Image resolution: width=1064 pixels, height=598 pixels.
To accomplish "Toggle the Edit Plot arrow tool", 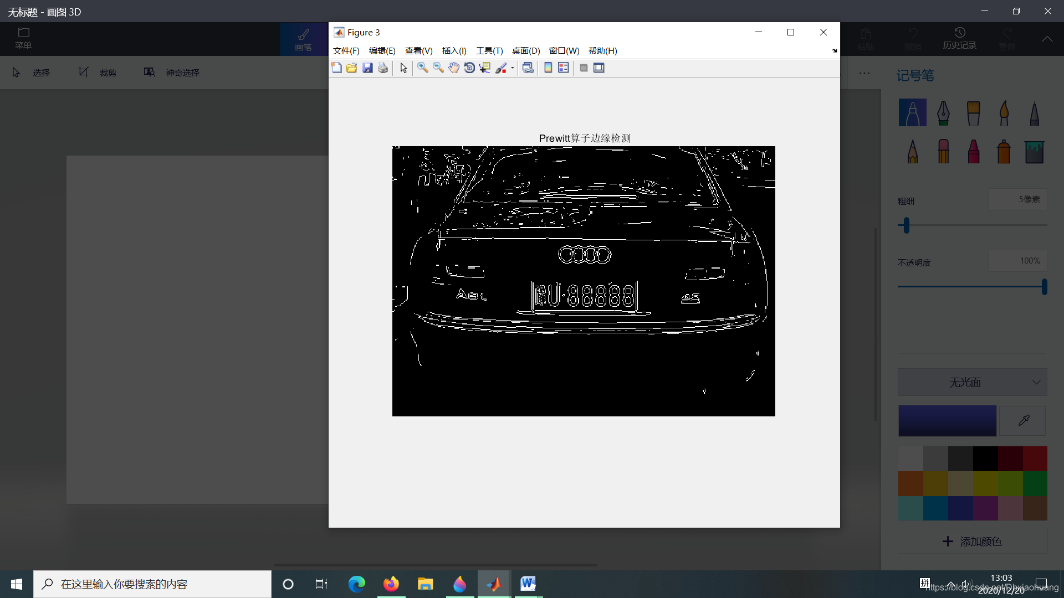I will click(403, 68).
